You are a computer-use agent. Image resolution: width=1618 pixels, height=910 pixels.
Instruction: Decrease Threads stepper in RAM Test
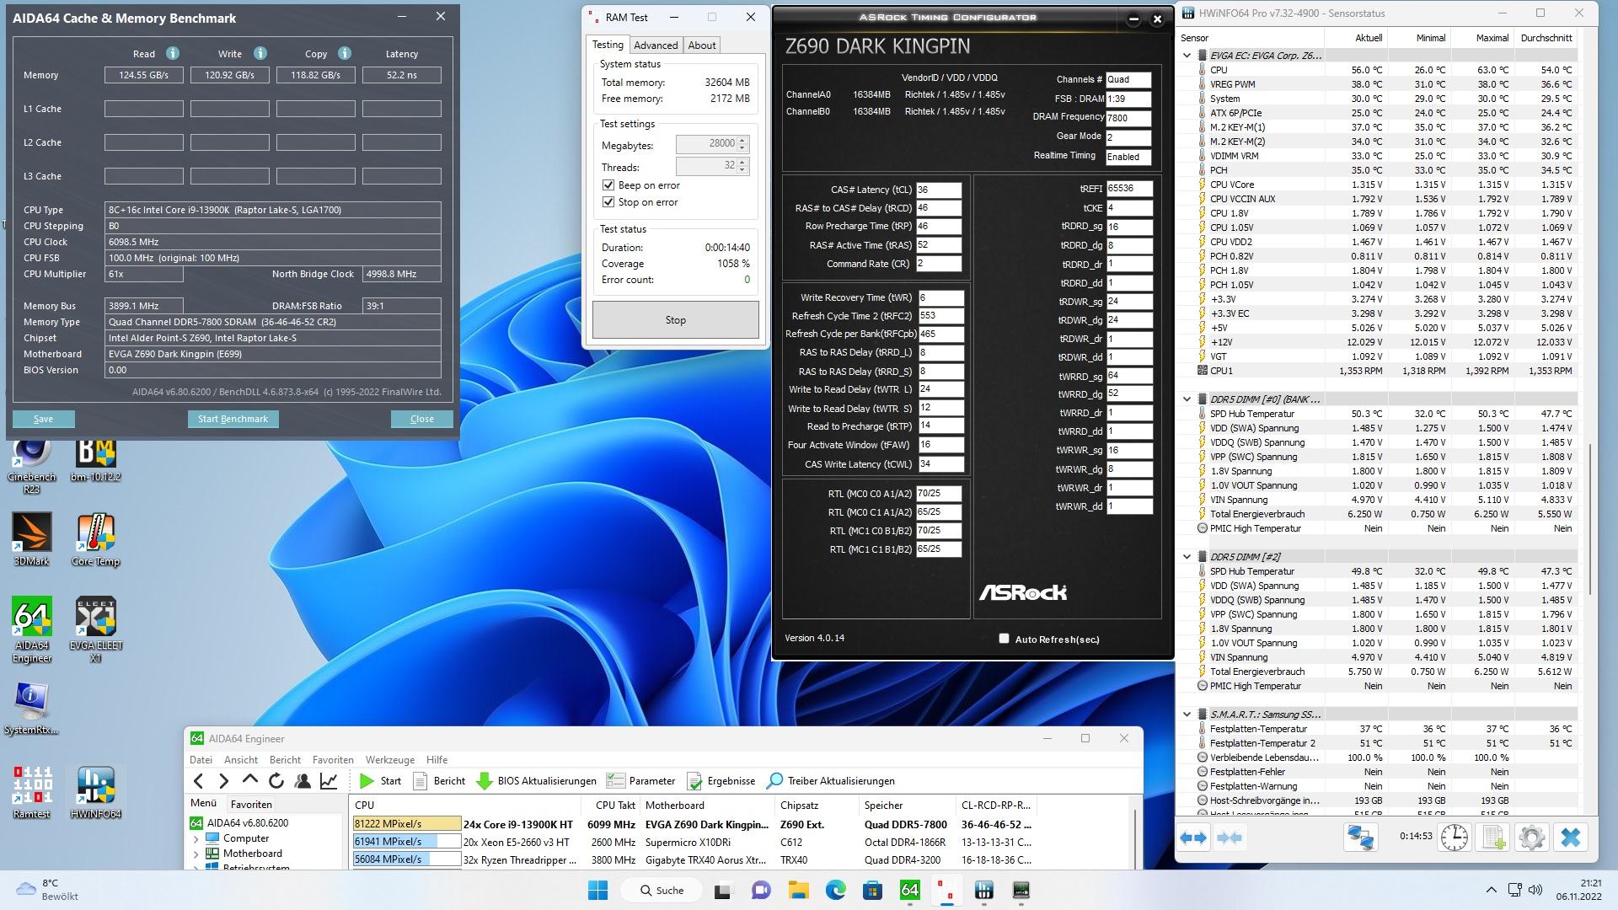point(742,170)
